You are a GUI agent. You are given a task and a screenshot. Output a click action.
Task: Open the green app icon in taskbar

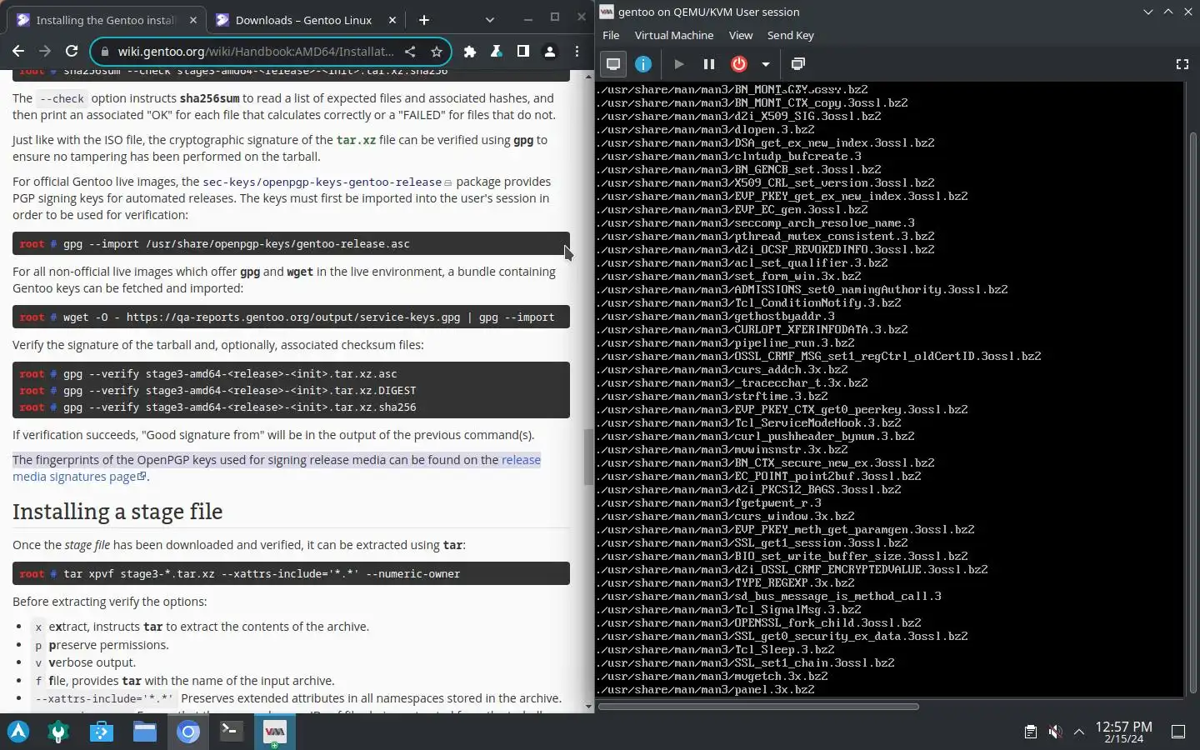click(58, 732)
